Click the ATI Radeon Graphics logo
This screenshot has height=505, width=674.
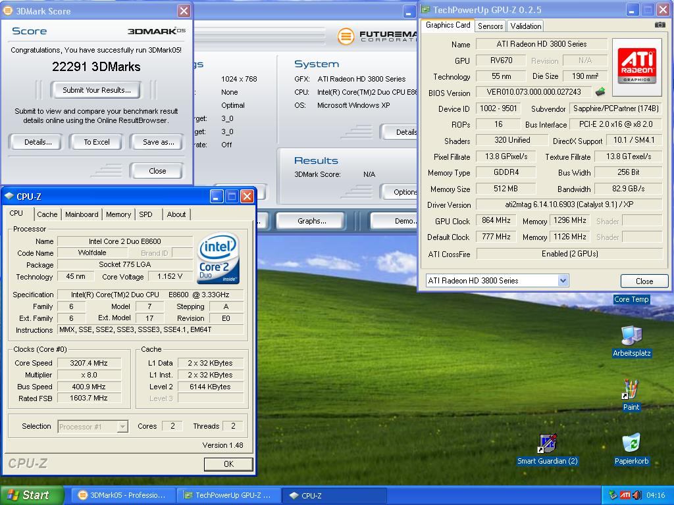[x=636, y=66]
